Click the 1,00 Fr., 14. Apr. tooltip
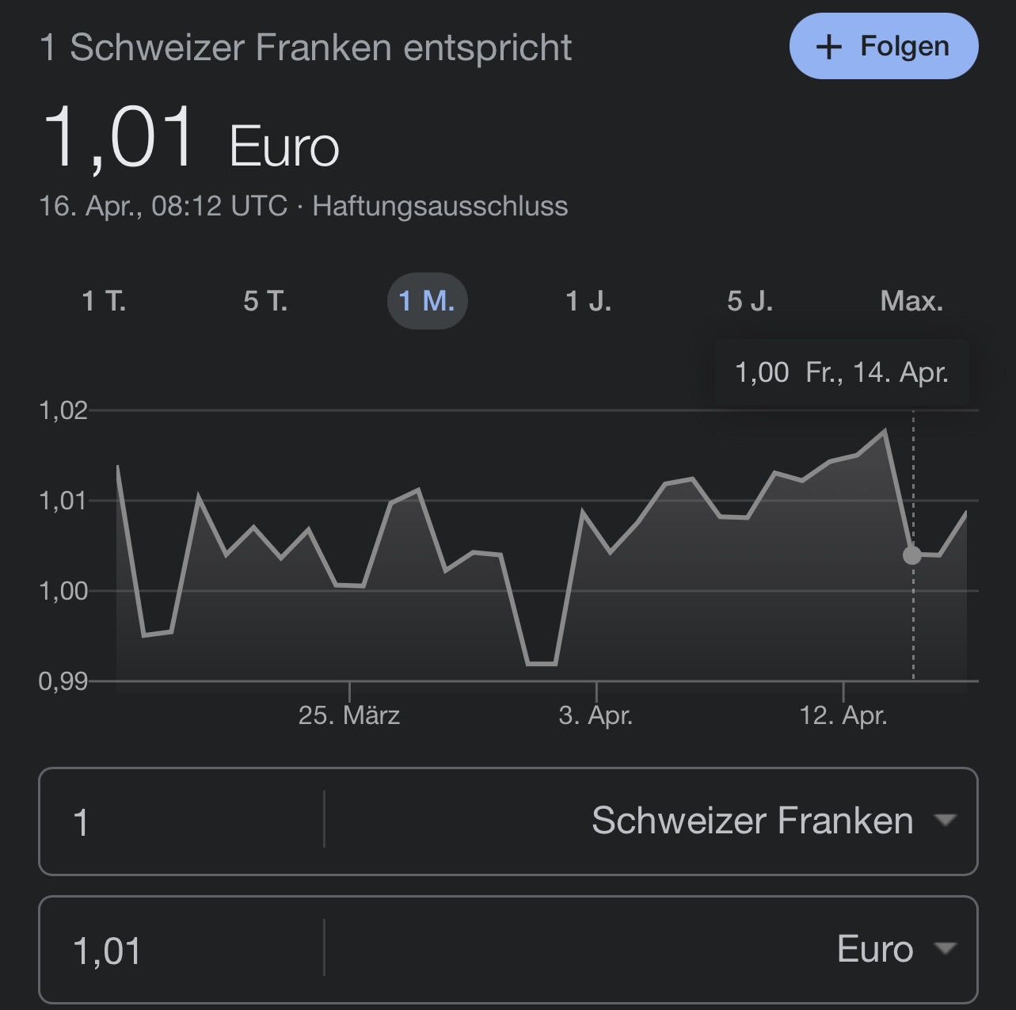 (x=842, y=372)
